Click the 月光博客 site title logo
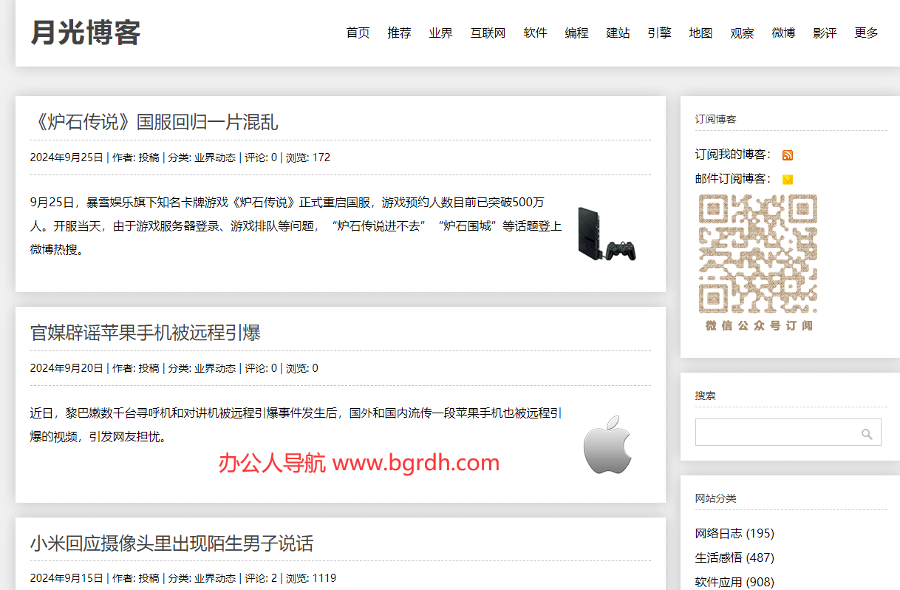The width and height of the screenshot is (900, 590). click(x=86, y=33)
